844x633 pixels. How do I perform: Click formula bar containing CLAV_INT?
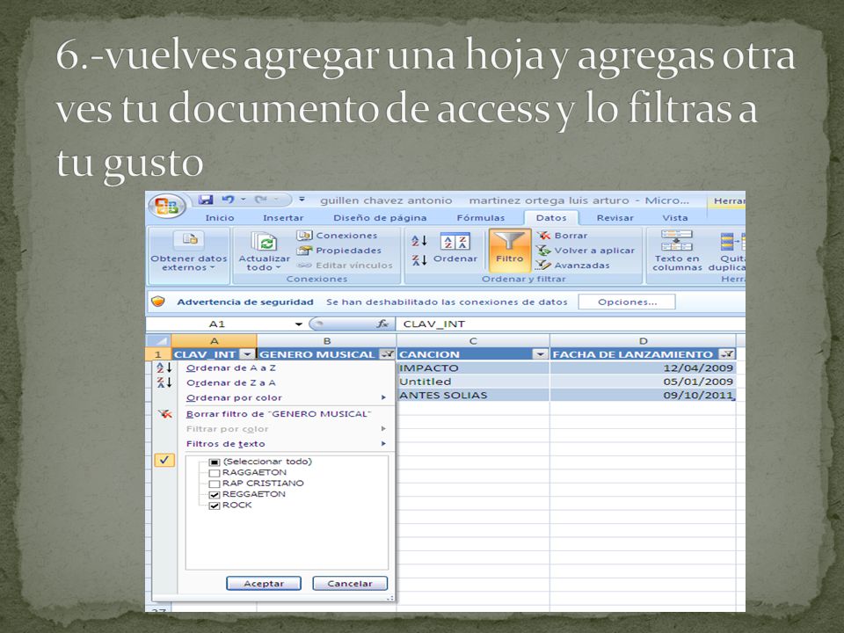(x=571, y=324)
